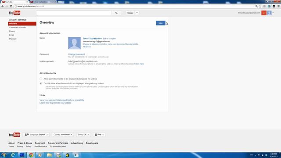Open Privacy settings in the sidebar
The height and width of the screenshot is (158, 281).
[x=12, y=31]
